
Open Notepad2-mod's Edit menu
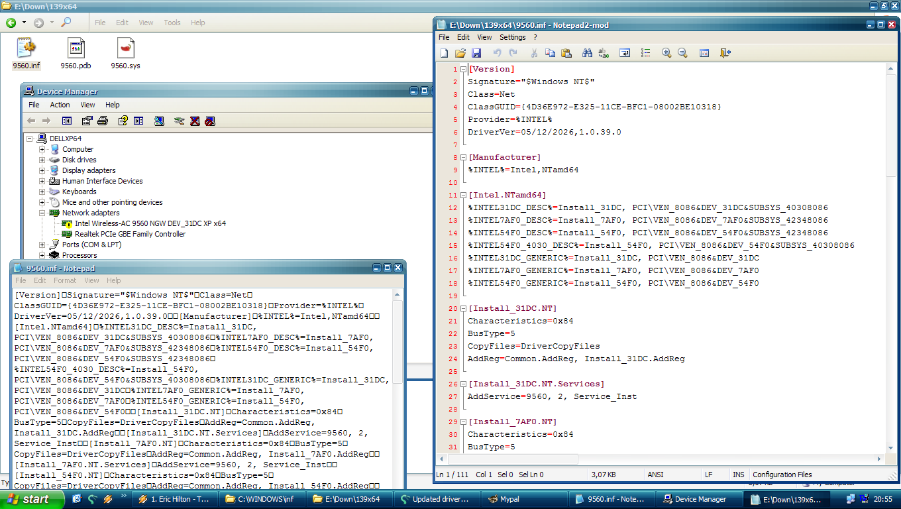click(x=463, y=37)
